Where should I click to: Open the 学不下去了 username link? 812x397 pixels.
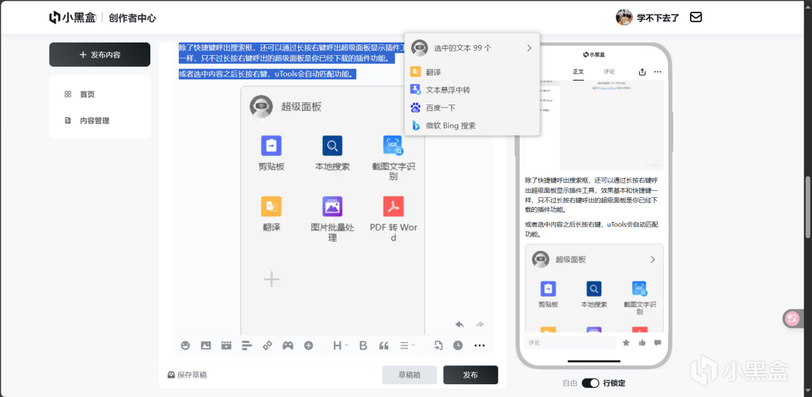coord(658,18)
